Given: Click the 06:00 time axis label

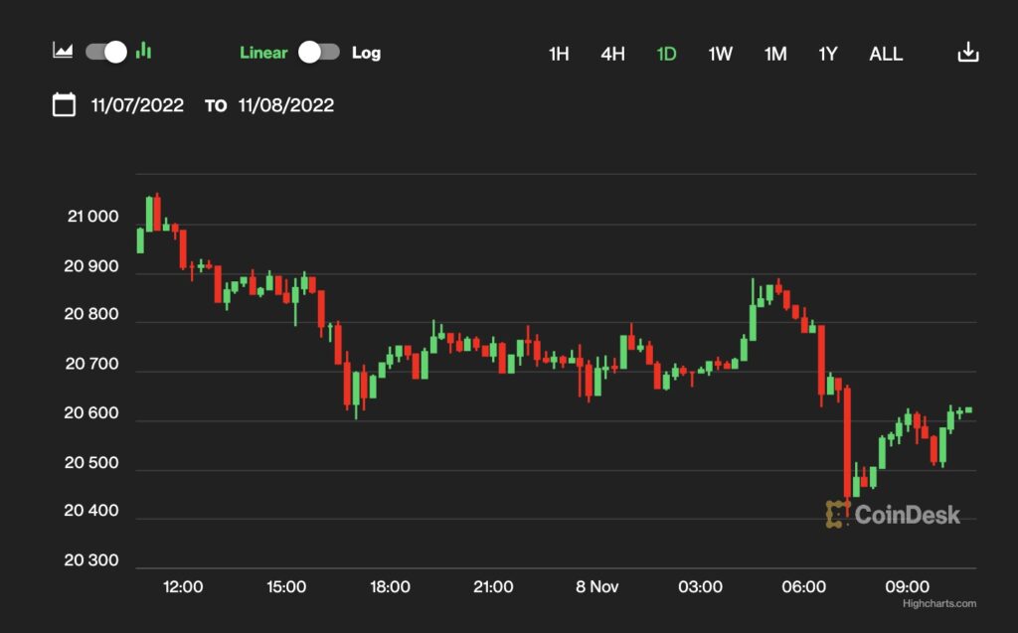Looking at the screenshot, I should point(803,587).
